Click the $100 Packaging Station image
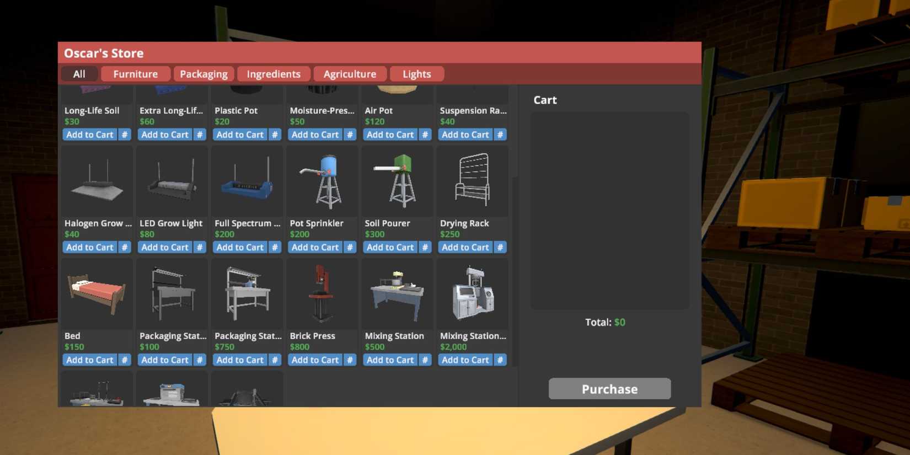Screen dimensions: 910x455 172,295
